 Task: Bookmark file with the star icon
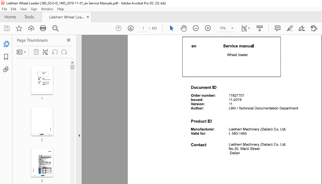19,28
